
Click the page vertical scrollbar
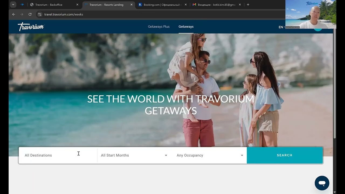coord(335,84)
